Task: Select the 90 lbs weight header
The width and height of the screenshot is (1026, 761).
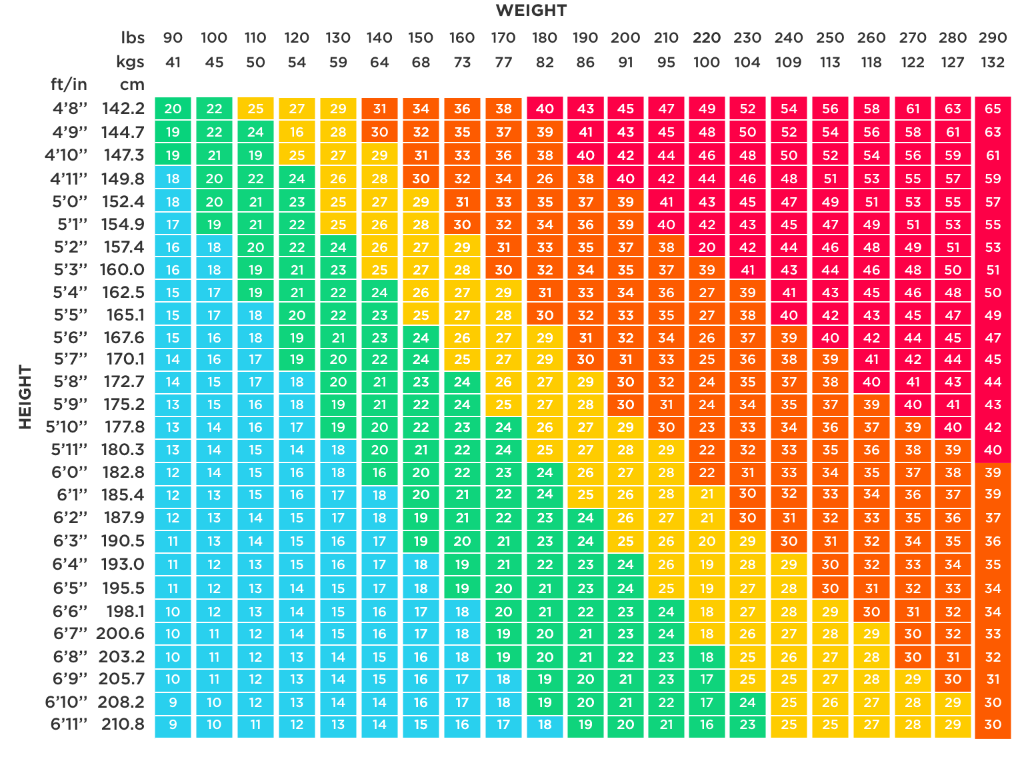Action: 173,38
